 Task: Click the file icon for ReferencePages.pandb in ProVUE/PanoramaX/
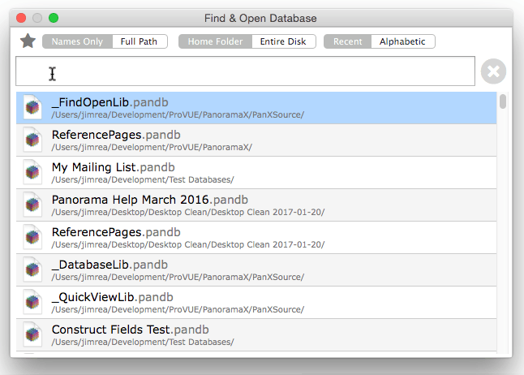pos(32,140)
